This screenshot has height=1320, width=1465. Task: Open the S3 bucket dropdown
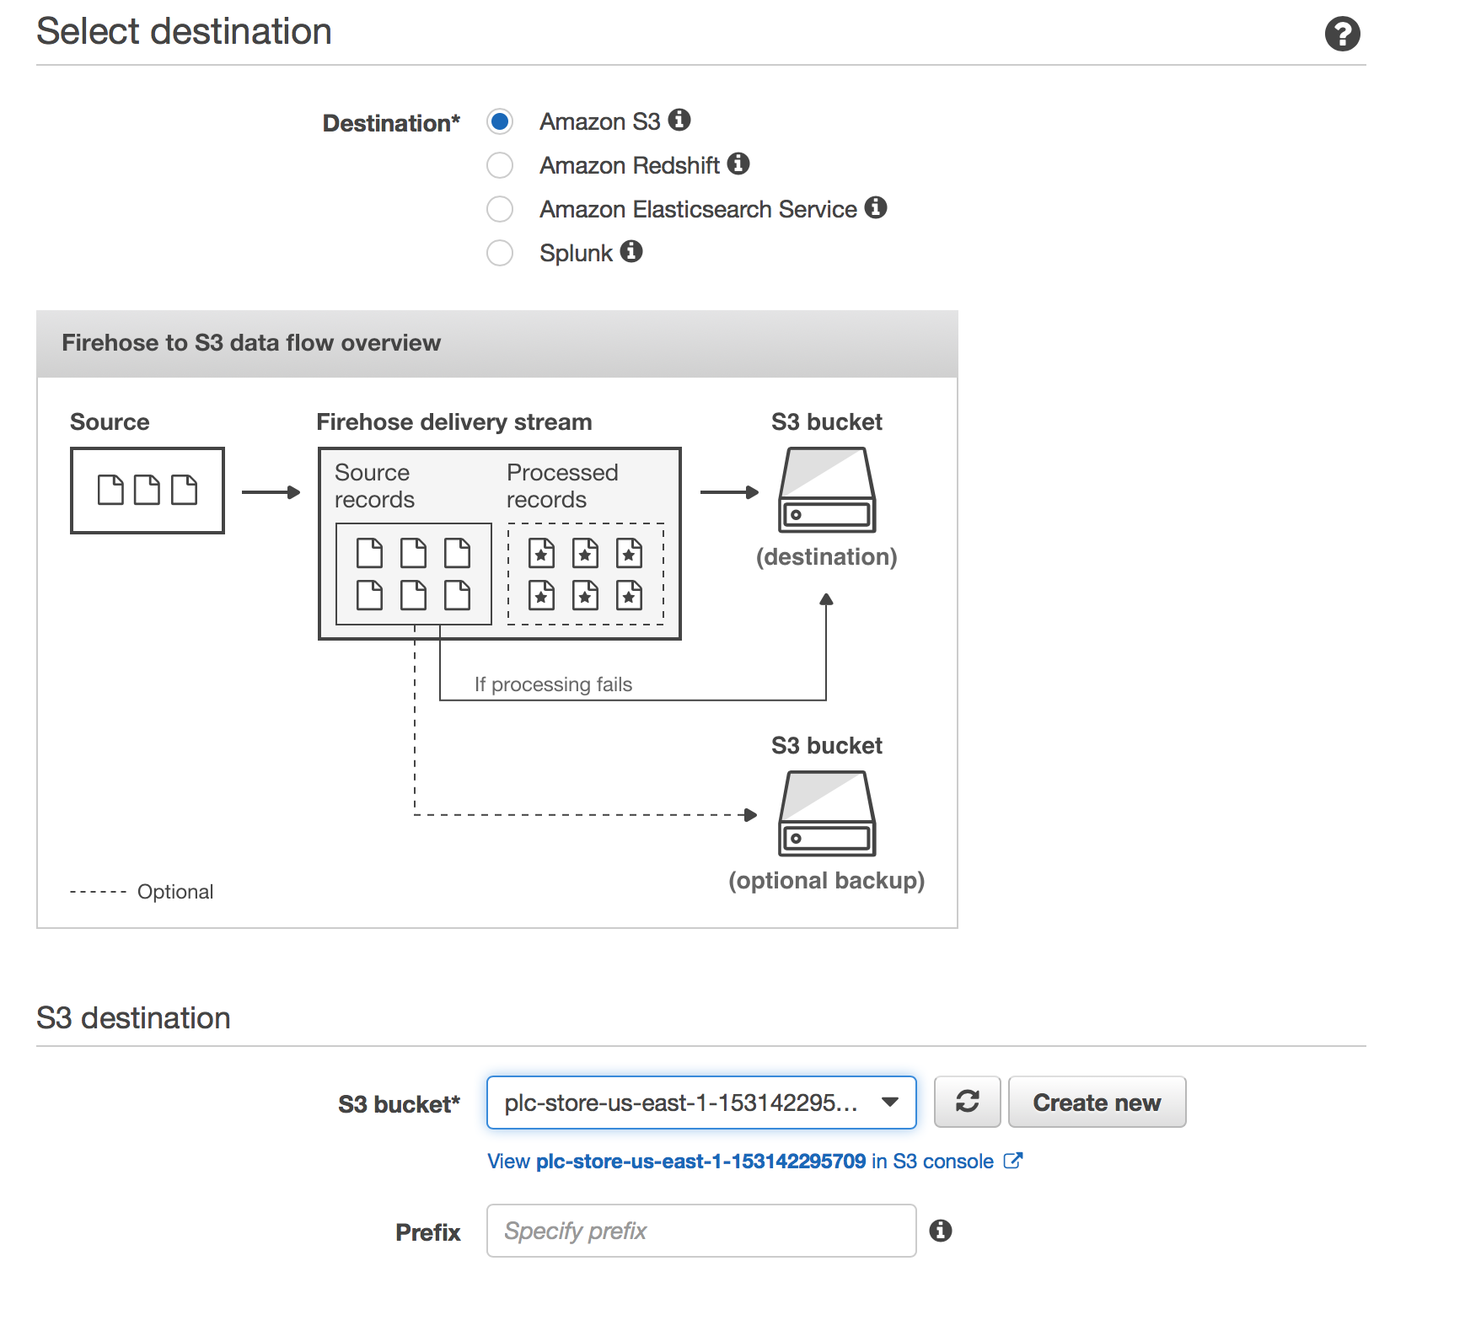click(x=701, y=1103)
